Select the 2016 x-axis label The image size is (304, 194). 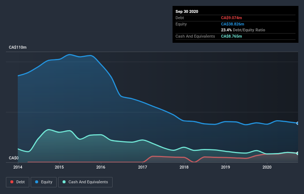(101, 167)
